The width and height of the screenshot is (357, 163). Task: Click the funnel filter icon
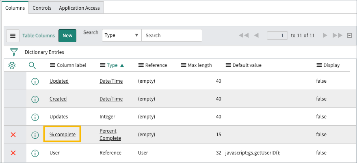point(14,52)
